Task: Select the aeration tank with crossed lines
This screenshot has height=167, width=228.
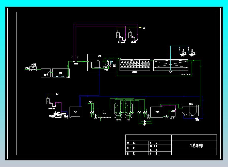Action: click(x=171, y=65)
